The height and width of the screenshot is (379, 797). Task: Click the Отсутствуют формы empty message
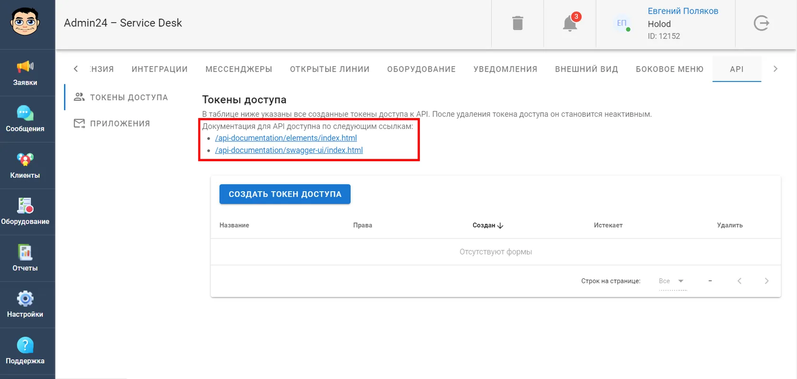click(496, 252)
